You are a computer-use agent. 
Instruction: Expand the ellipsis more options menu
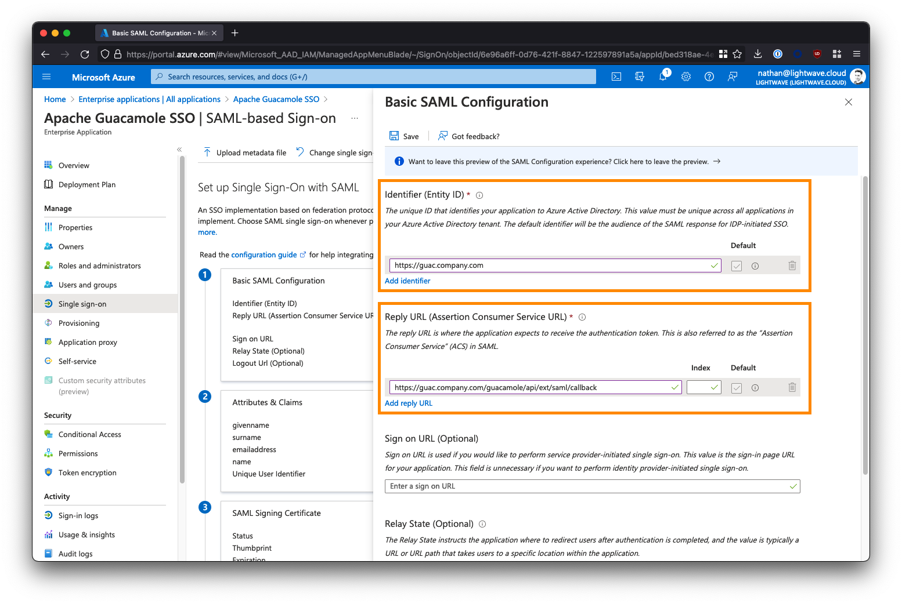[355, 118]
